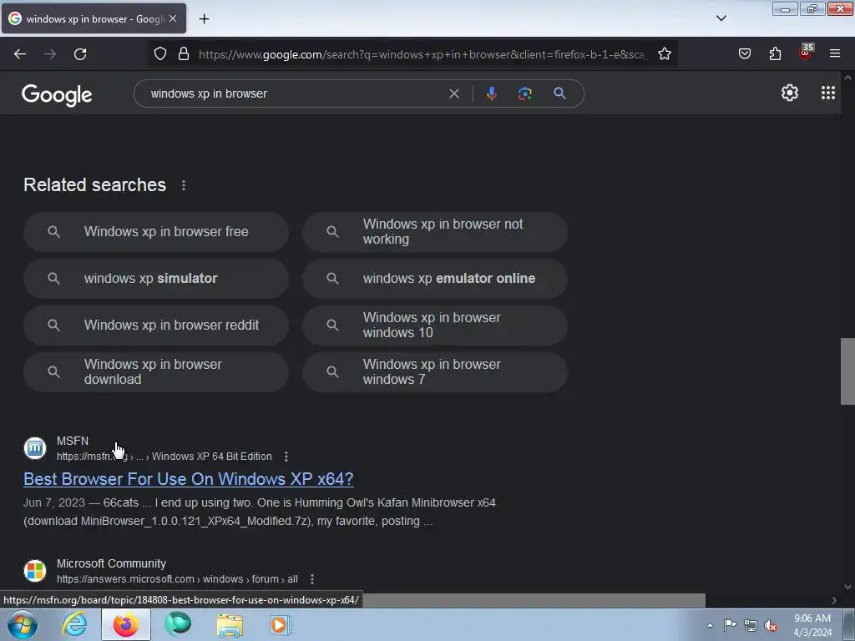Image resolution: width=855 pixels, height=641 pixels.
Task: Search 'windows xp emulator online'
Action: 434,279
